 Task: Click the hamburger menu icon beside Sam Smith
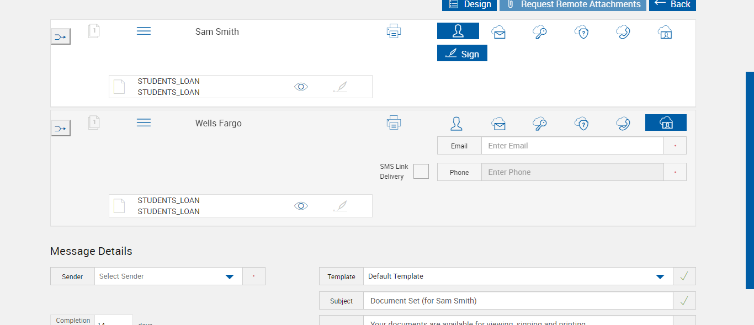pos(144,31)
